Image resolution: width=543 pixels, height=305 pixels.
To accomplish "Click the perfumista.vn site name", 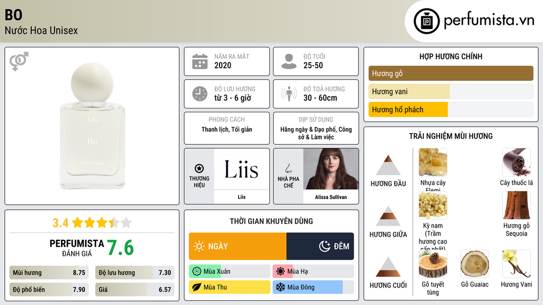I will [488, 20].
